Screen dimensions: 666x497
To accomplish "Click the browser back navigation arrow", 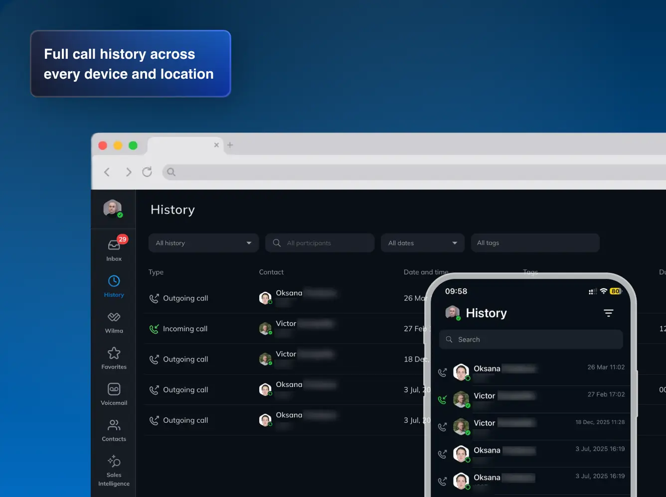I will pos(107,172).
